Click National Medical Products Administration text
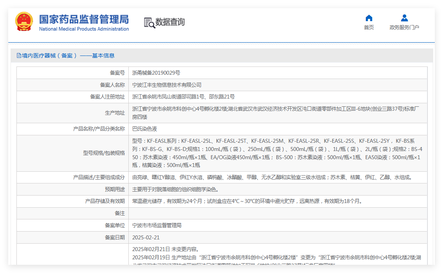Viewport: 443px width, 273px height. point(84,29)
